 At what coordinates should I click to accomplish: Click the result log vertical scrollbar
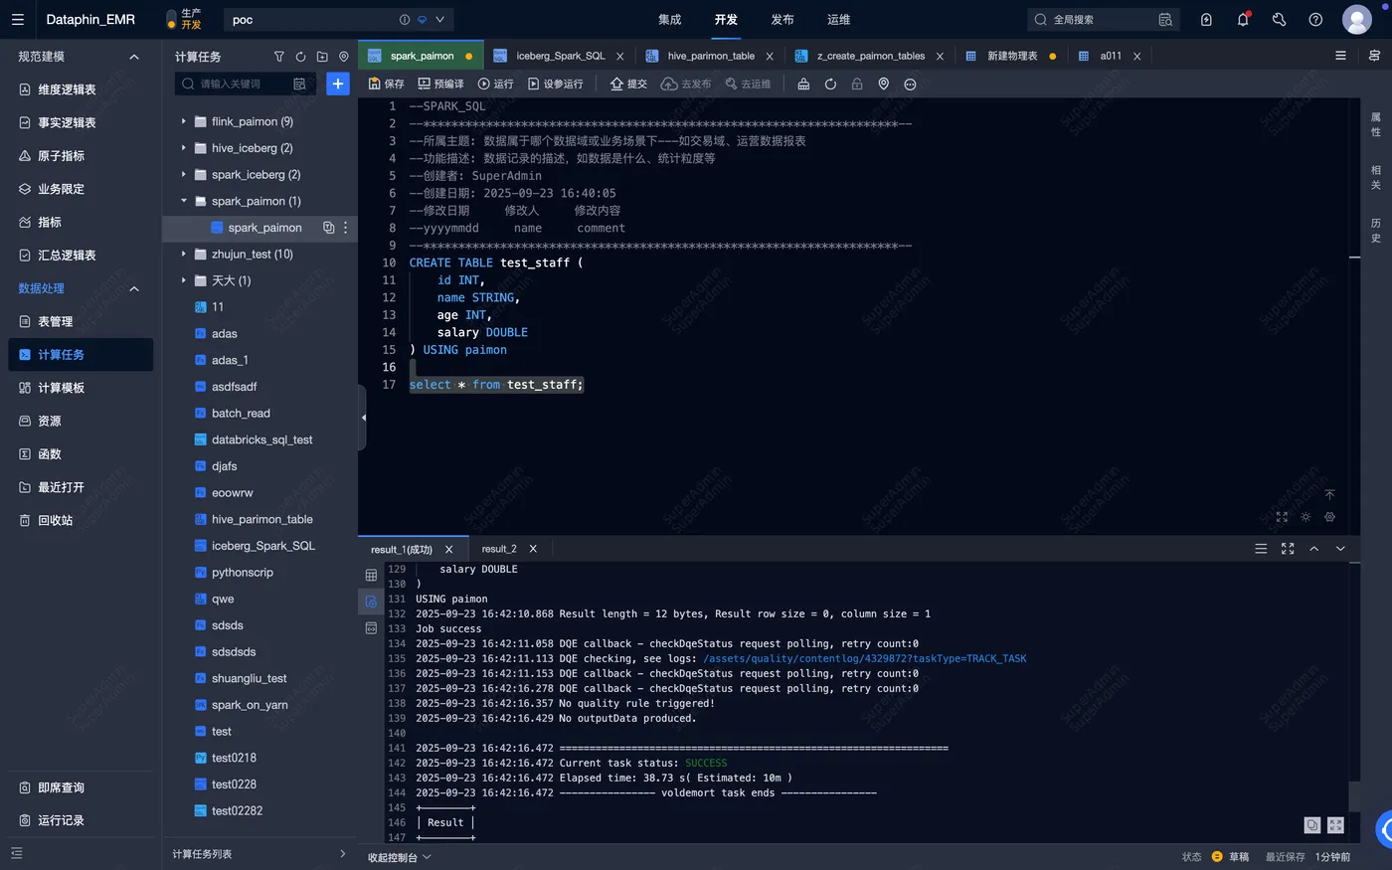(x=1354, y=796)
